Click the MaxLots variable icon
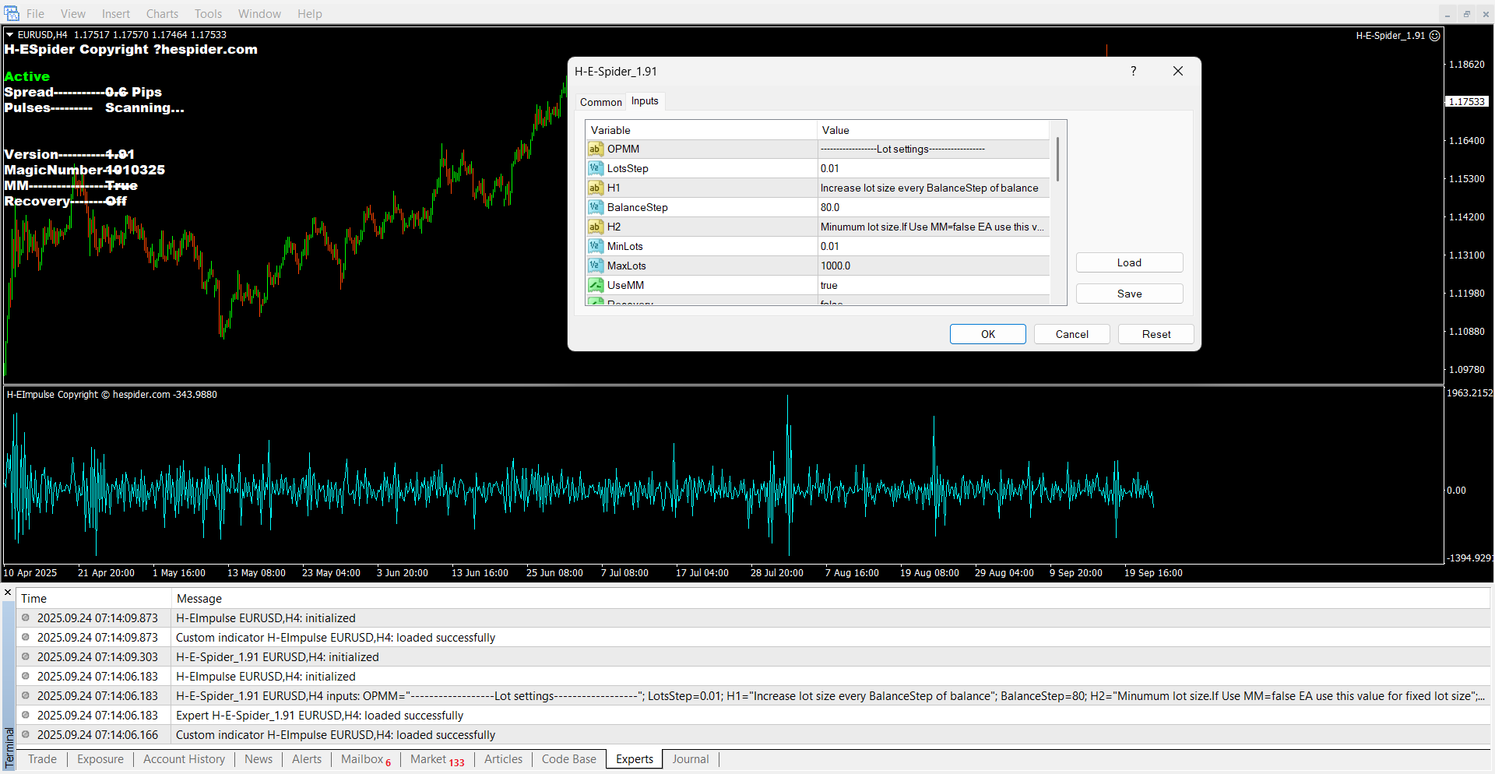The image size is (1495, 774). pyautogui.click(x=596, y=266)
